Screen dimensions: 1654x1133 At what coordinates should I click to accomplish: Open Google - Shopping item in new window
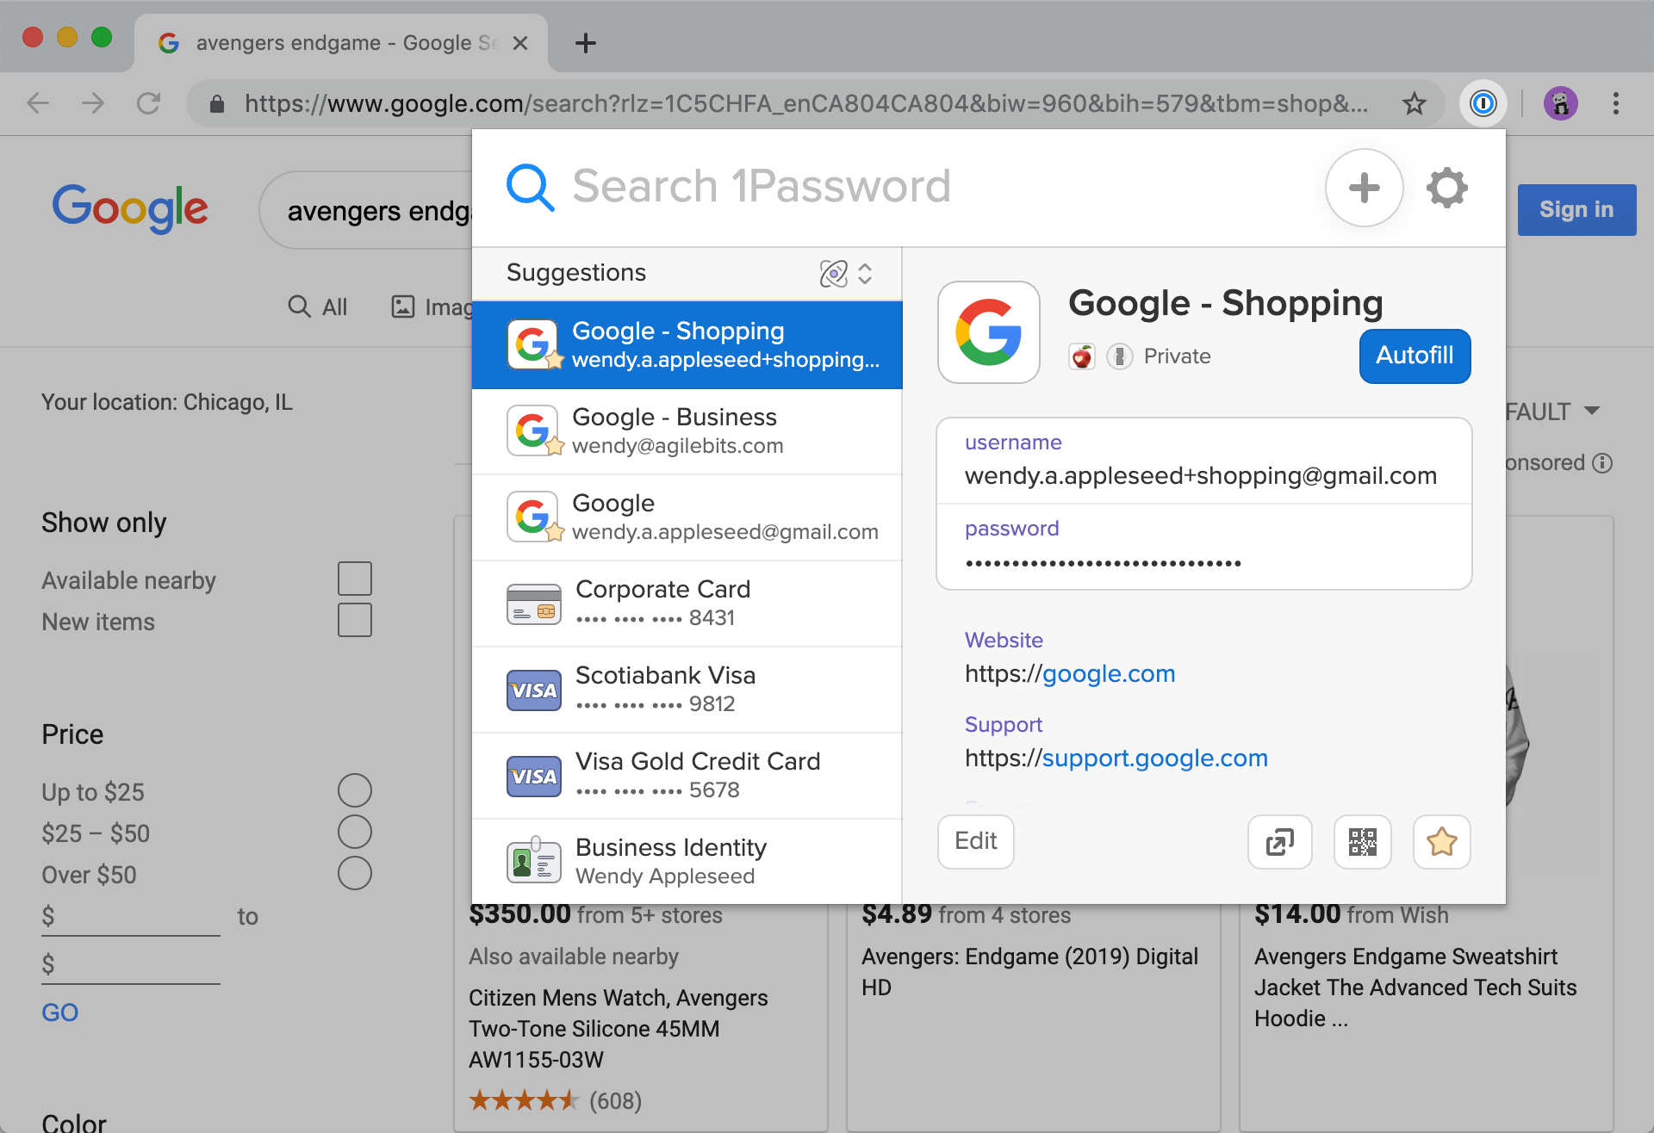(x=1279, y=842)
